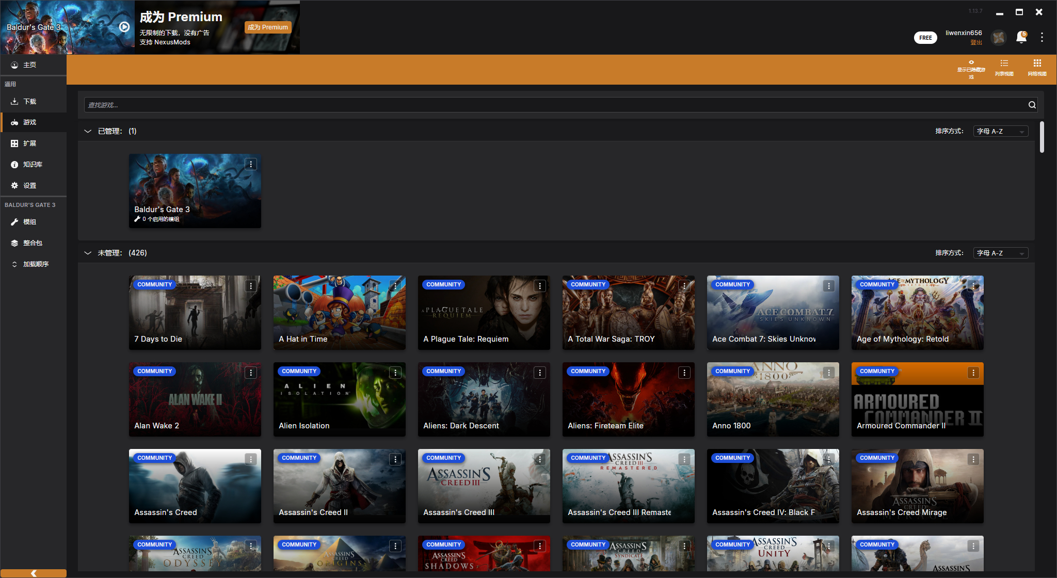Open the Downloads page (下载)
The height and width of the screenshot is (578, 1057).
(33, 101)
